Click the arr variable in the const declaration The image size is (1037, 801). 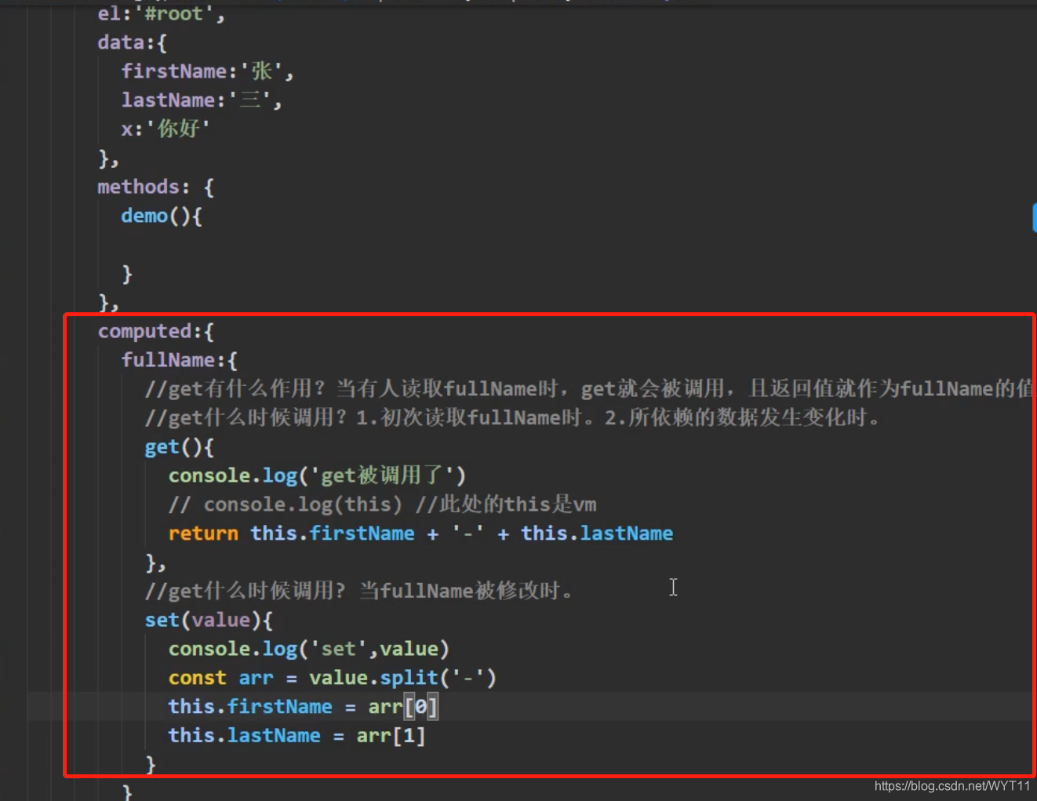click(x=257, y=678)
